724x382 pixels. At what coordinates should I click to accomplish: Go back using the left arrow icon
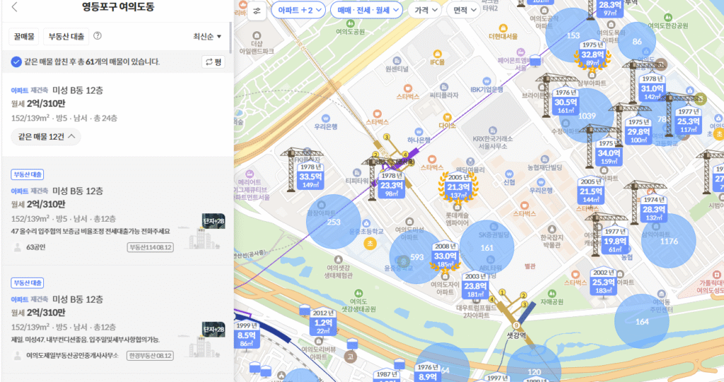[x=15, y=8]
